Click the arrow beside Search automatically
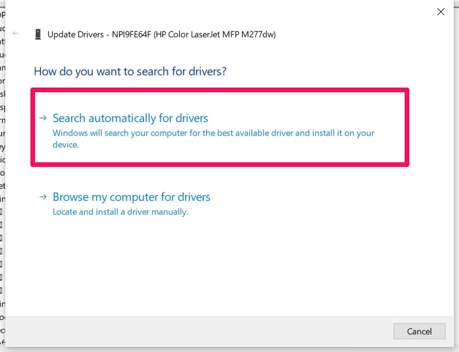The height and width of the screenshot is (352, 459). coord(43,118)
